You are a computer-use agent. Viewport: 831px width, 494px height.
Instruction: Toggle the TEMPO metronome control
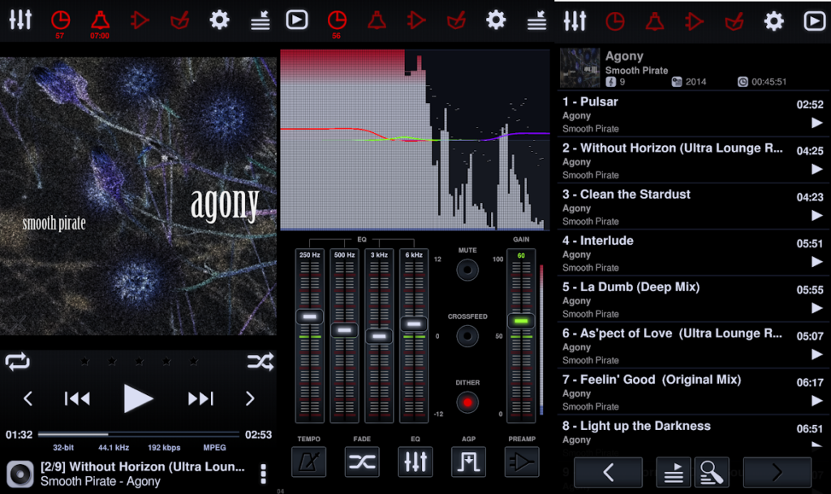coord(308,462)
